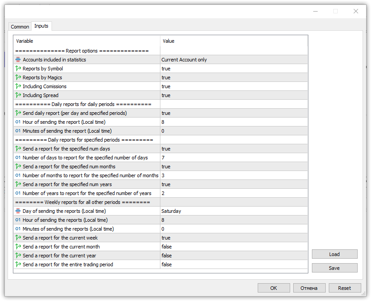Viewport: 371px width, 301px height.
Task: Toggle Send a report for the current month value
Action: click(x=233, y=247)
